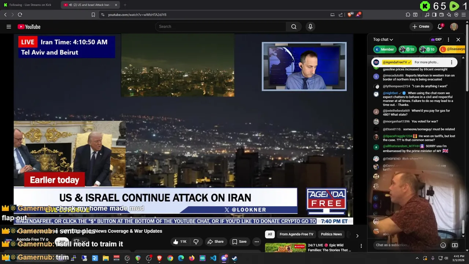Screen dimensions: 469x264
Task: Open the clock showing 4:41 PM
Action: point(459,258)
